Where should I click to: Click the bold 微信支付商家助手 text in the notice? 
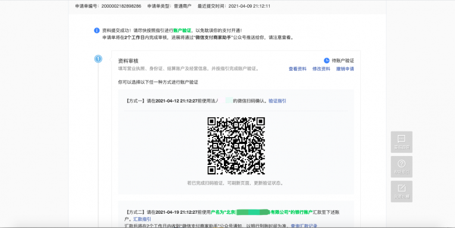pos(213,38)
